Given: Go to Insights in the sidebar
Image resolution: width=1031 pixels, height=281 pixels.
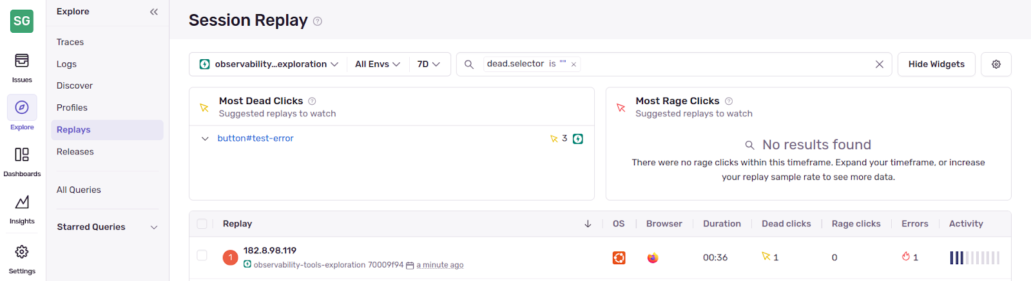Looking at the screenshot, I should 22,208.
